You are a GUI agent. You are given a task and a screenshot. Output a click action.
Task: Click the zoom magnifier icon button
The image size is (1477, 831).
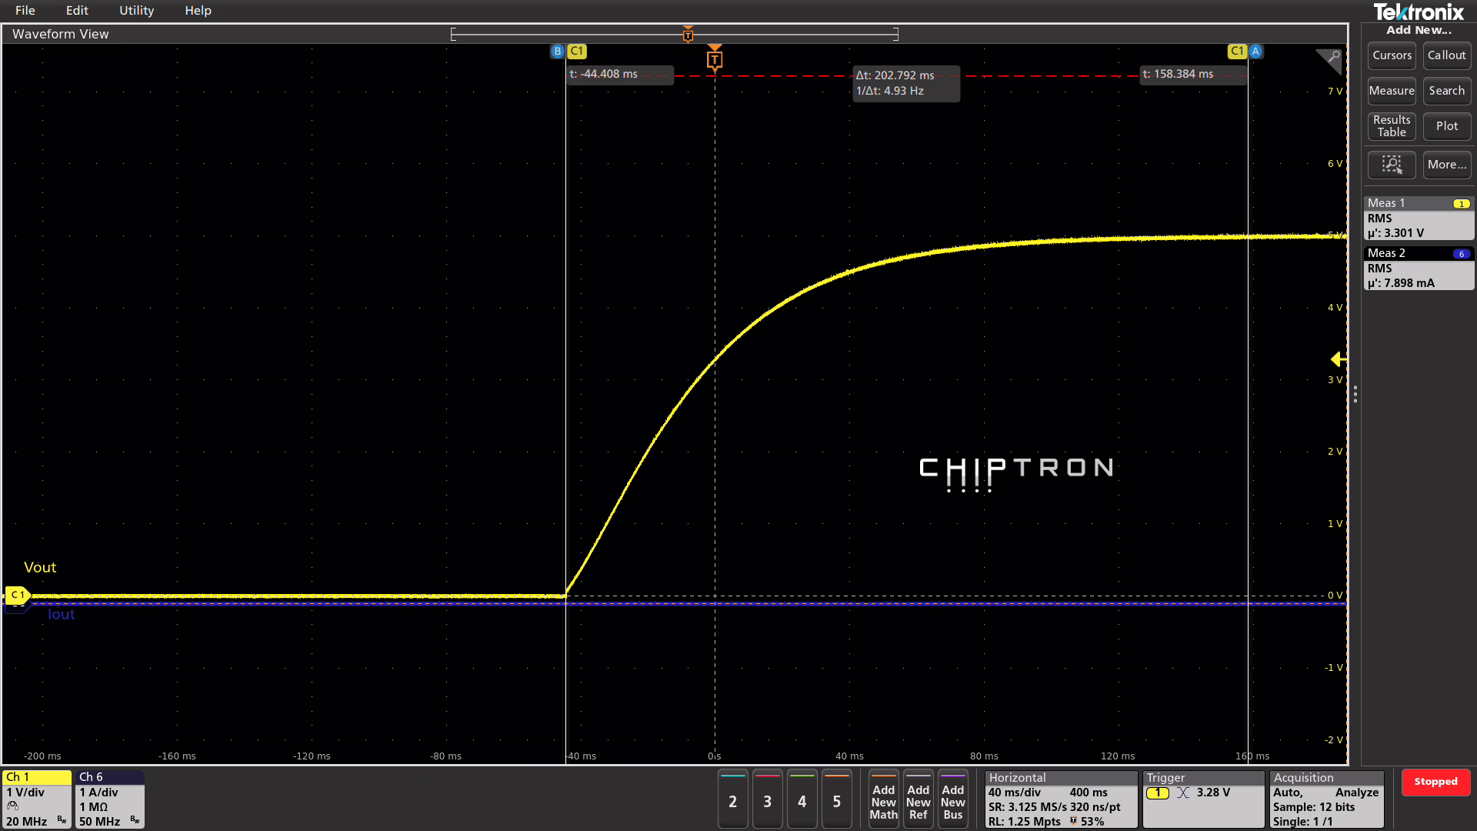tap(1391, 165)
